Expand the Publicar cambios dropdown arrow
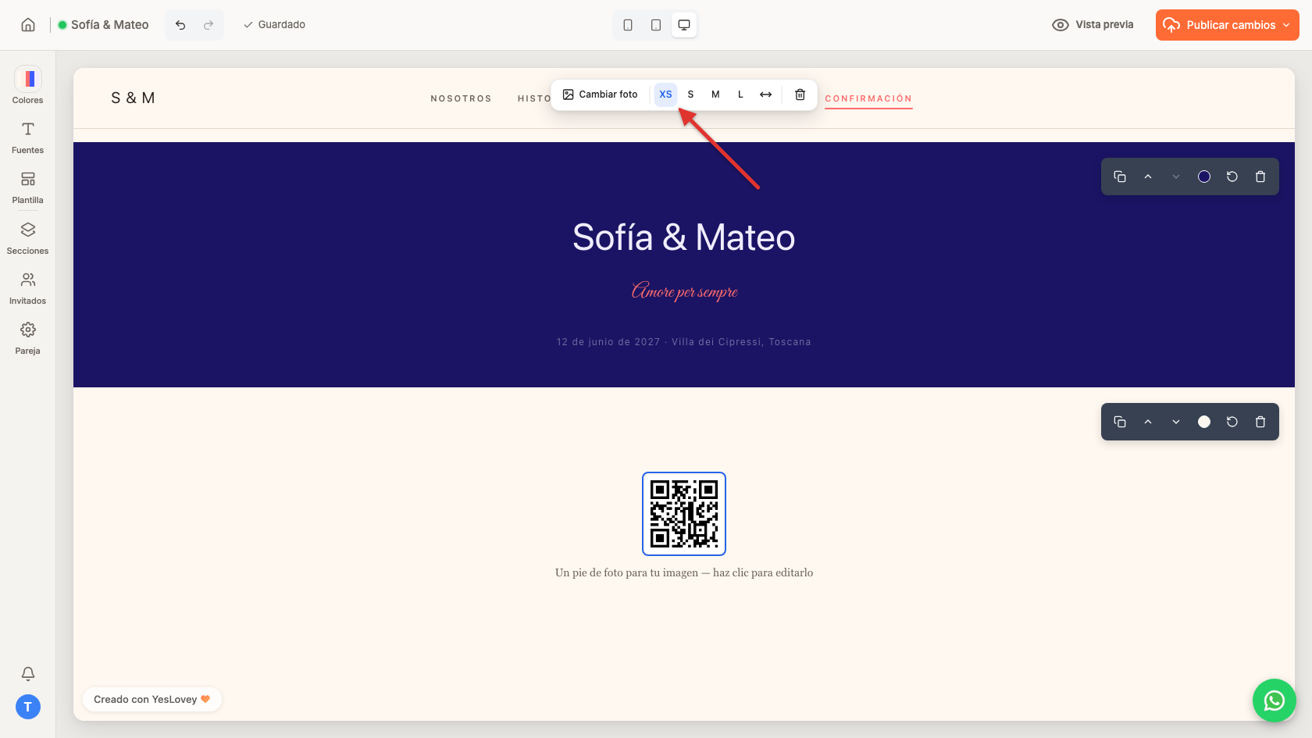1312x738 pixels. 1286,25
